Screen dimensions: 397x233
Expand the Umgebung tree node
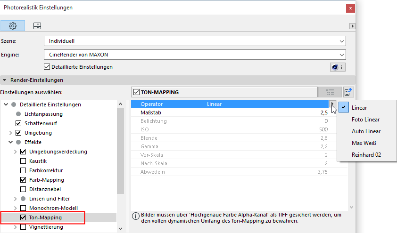pos(11,133)
